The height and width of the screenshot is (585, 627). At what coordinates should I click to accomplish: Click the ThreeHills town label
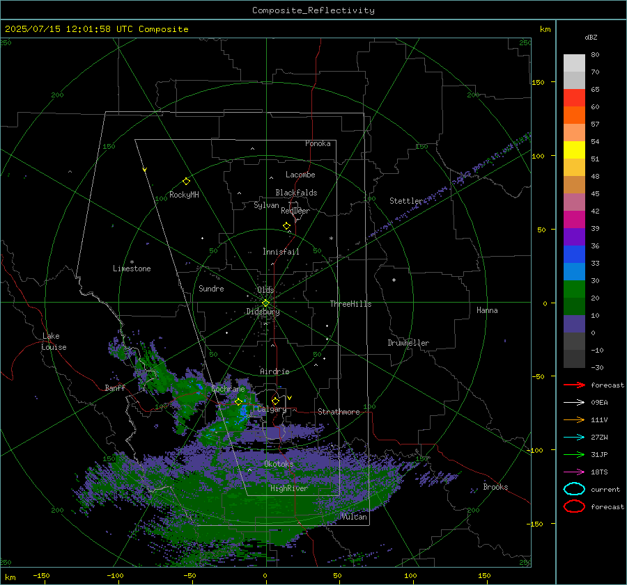[x=350, y=304]
